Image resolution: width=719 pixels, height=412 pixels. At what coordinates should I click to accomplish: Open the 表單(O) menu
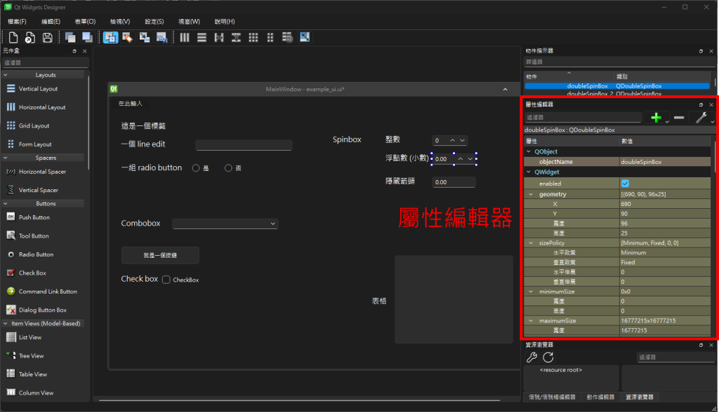coord(85,22)
